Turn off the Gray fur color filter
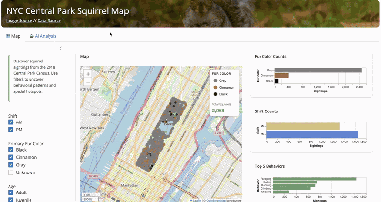This screenshot has width=381, height=202. point(11,165)
